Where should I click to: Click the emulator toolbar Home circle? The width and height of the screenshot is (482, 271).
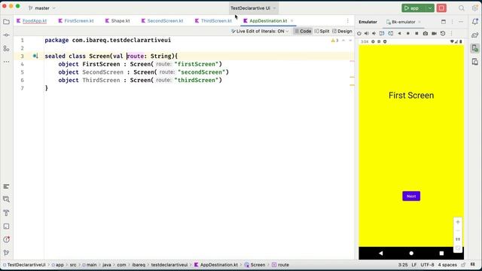408,33
